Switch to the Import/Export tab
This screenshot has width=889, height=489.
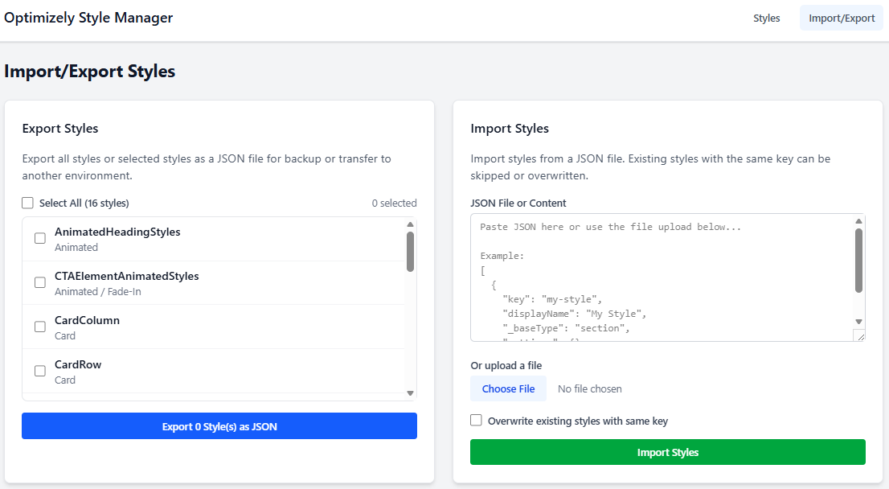842,18
